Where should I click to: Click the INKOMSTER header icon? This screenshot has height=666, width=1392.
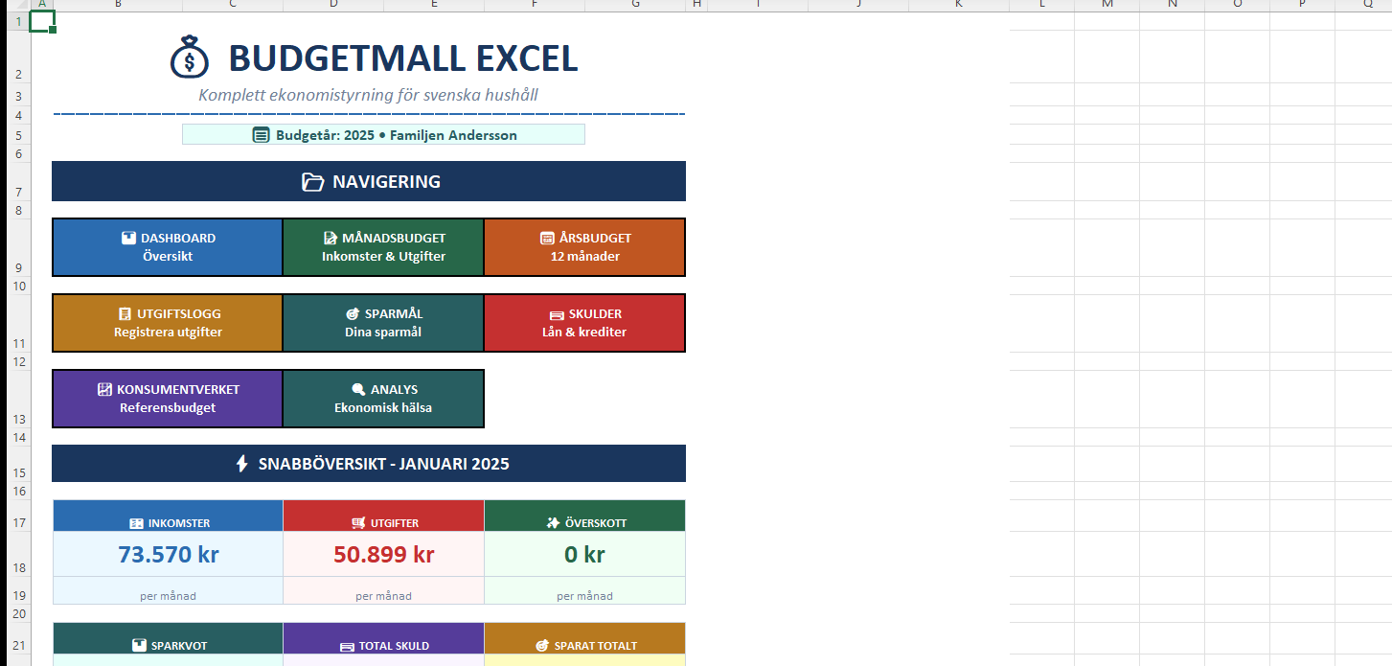coord(136,523)
